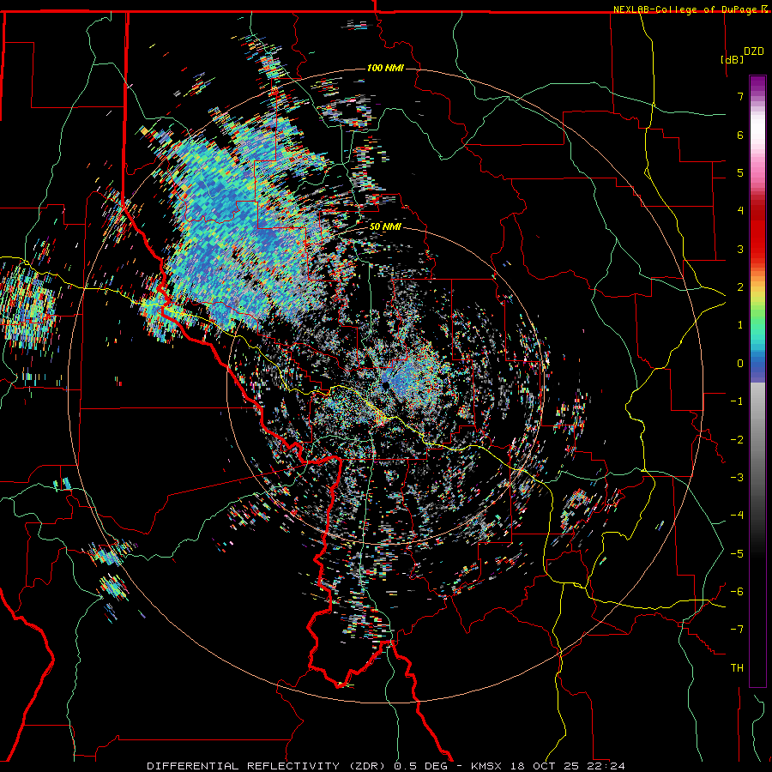Click the colorbar value 4 label

click(x=740, y=211)
